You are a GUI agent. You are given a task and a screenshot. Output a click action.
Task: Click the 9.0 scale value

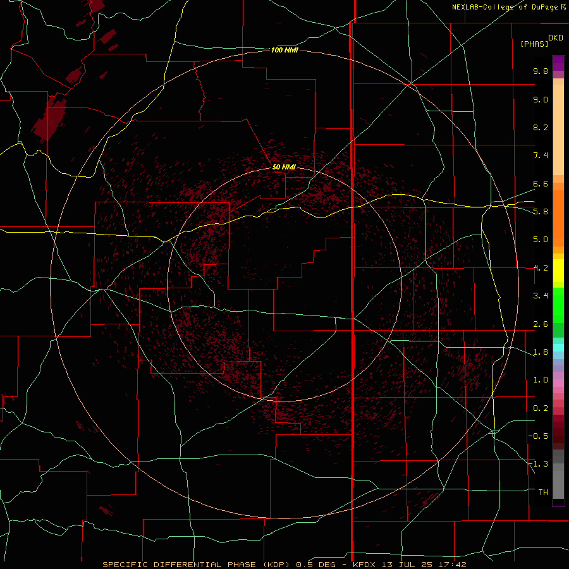pos(541,99)
